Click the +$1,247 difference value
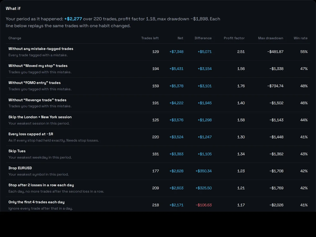The width and height of the screenshot is (316, 237). coord(205,137)
